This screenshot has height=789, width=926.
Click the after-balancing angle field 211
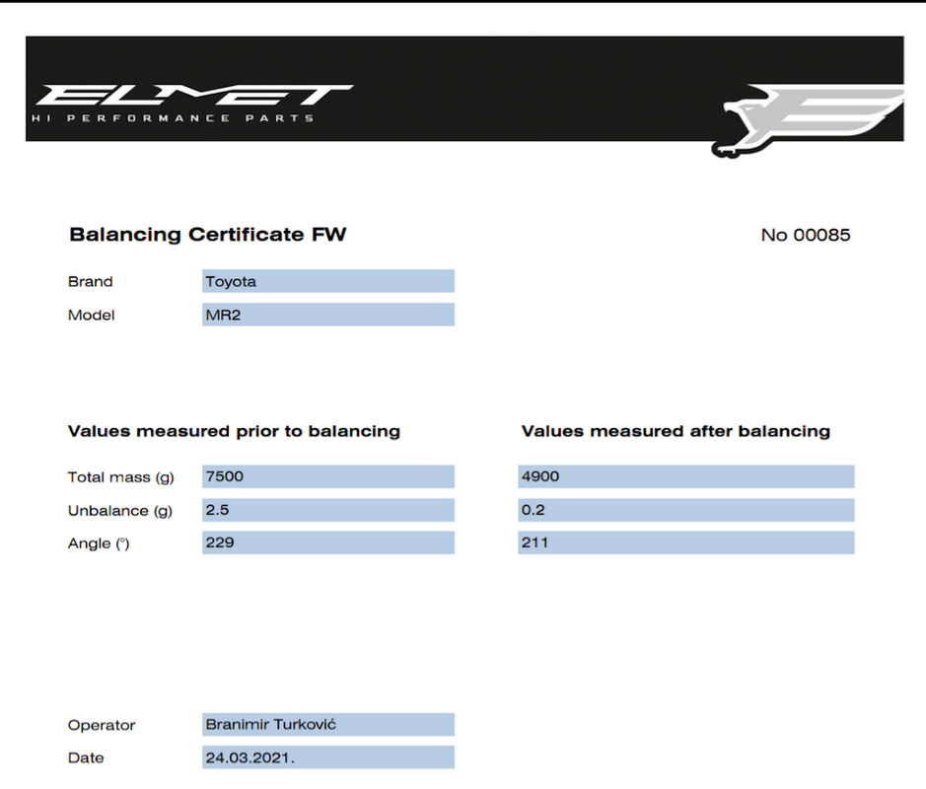[686, 542]
